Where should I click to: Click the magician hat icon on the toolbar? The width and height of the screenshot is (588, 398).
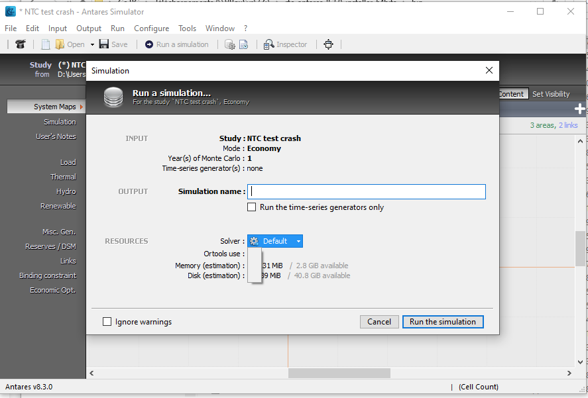[19, 44]
